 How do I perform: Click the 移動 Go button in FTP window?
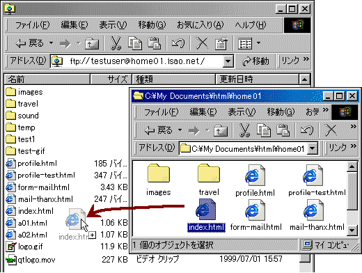pos(255,61)
